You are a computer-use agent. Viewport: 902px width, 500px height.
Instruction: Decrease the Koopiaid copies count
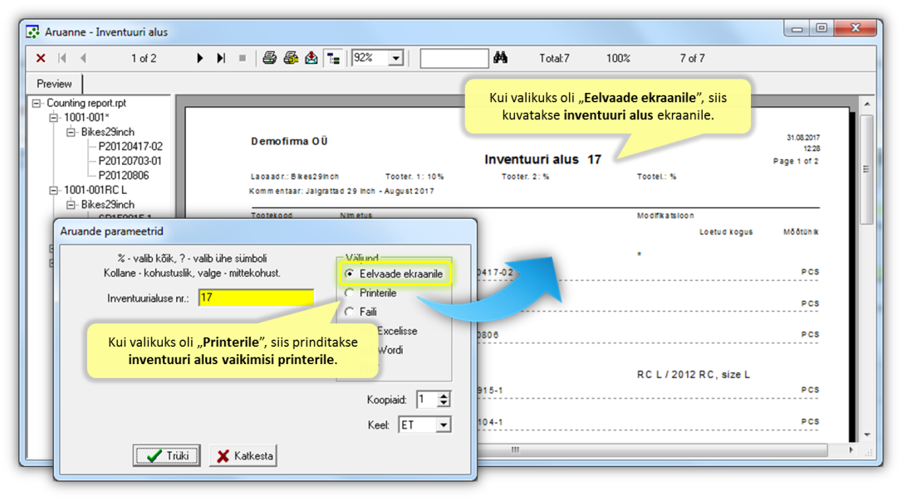pyautogui.click(x=444, y=403)
